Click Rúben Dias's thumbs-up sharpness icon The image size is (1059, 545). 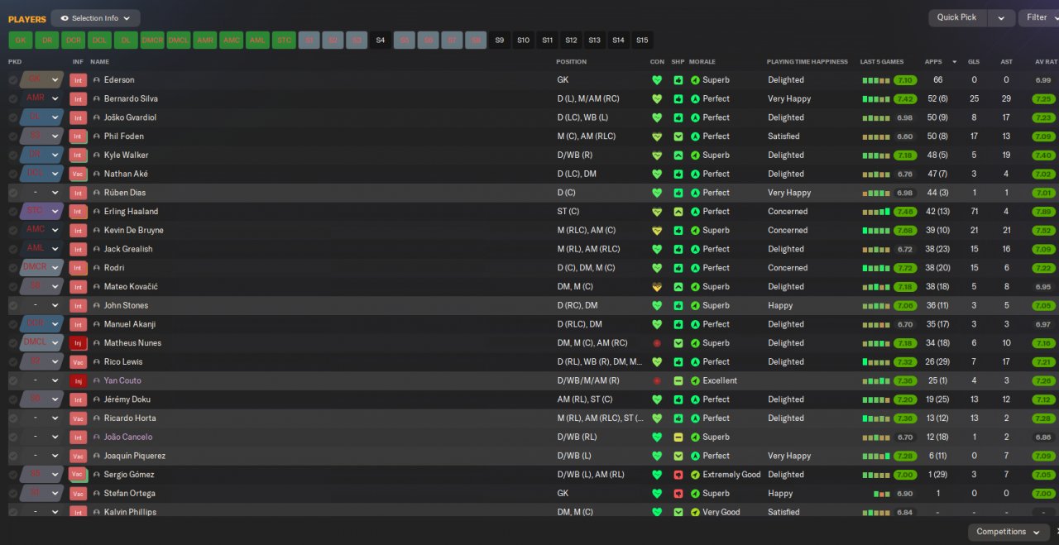tap(678, 193)
